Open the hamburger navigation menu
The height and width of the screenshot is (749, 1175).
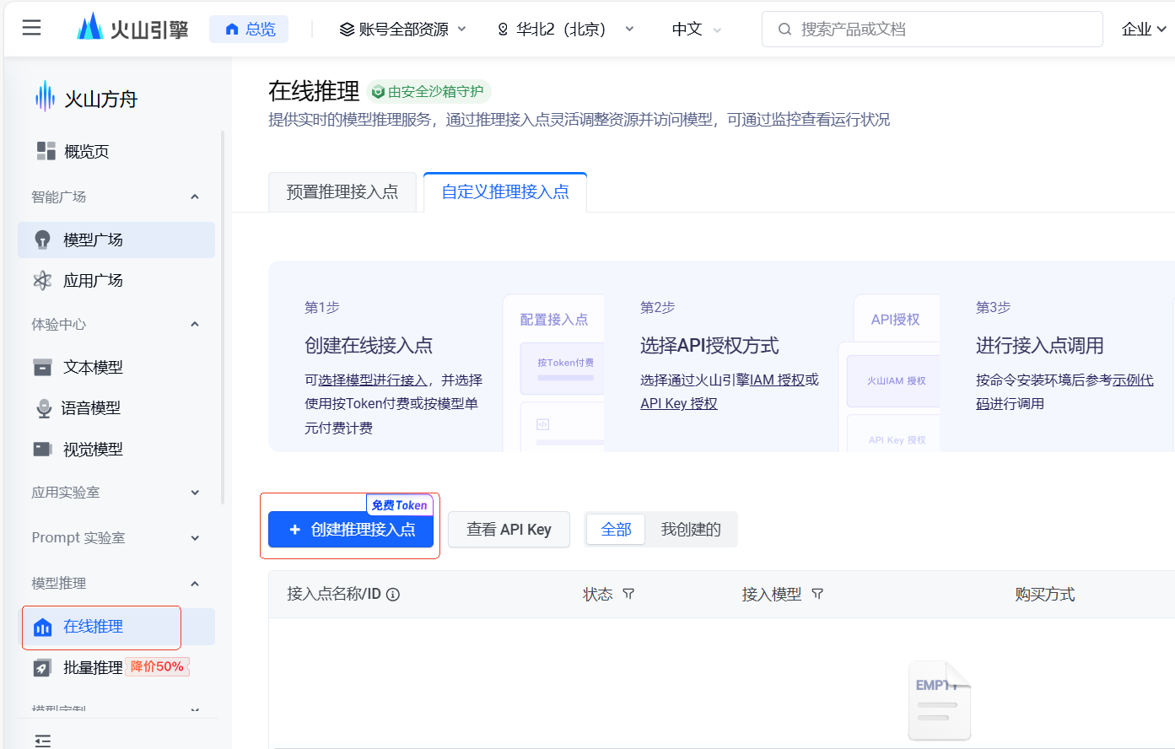[x=31, y=29]
